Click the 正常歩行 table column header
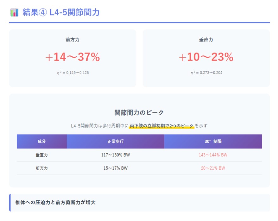Image resolution: width=278 pixels, height=221 pixels. point(116,142)
